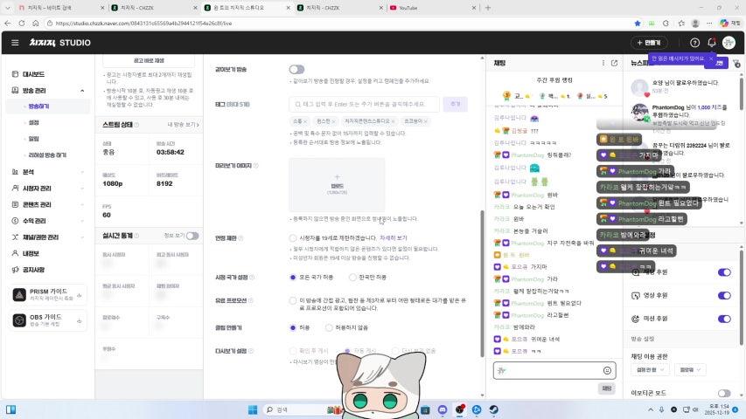
Task: Enable 이모티콘 모드 toggle
Action: 724,394
